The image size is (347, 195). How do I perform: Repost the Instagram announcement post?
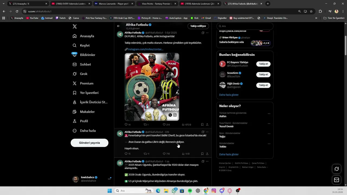tap(146, 125)
